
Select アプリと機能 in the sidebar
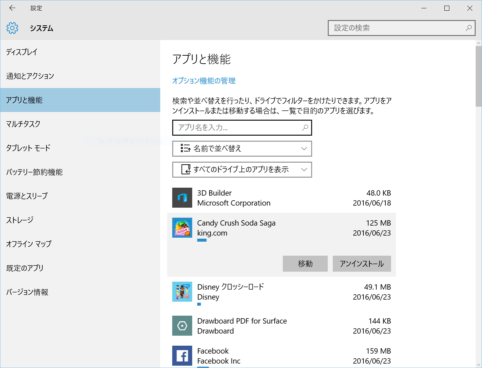point(80,100)
